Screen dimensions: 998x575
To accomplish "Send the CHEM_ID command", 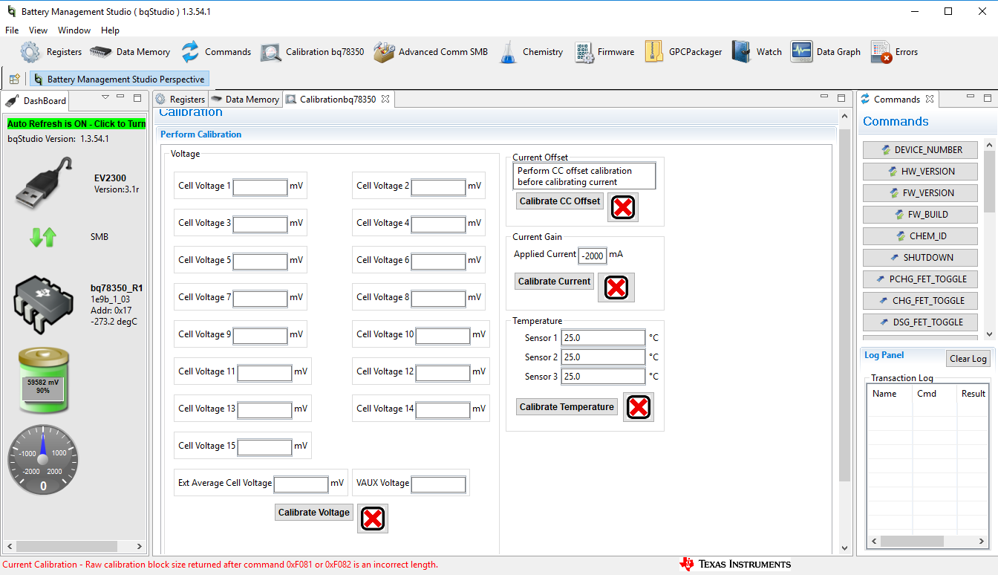I will coord(920,236).
